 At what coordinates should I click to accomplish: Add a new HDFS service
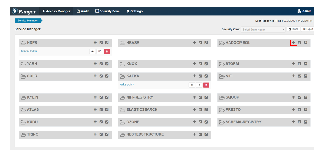[x=95, y=43]
